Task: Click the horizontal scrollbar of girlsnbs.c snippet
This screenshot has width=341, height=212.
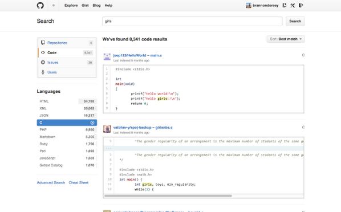Action: tap(168, 196)
